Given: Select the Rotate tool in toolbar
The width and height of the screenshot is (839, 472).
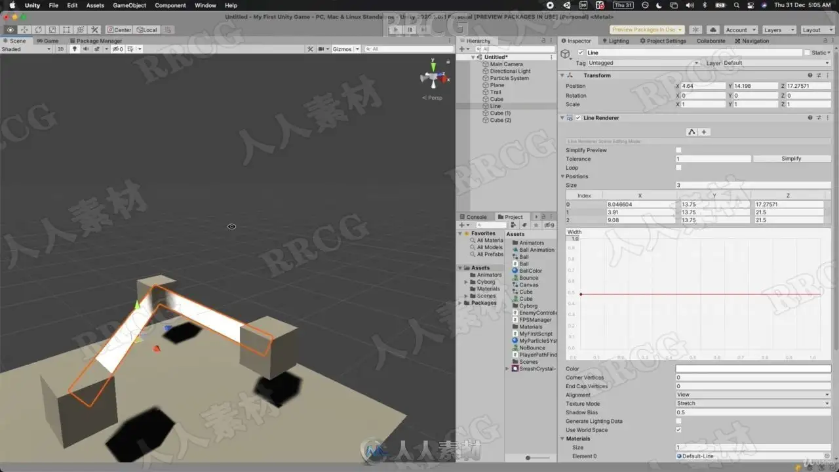Looking at the screenshot, I should pos(39,29).
